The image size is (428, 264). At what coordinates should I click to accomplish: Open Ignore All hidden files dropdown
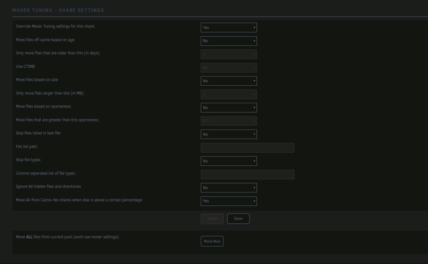pos(229,188)
